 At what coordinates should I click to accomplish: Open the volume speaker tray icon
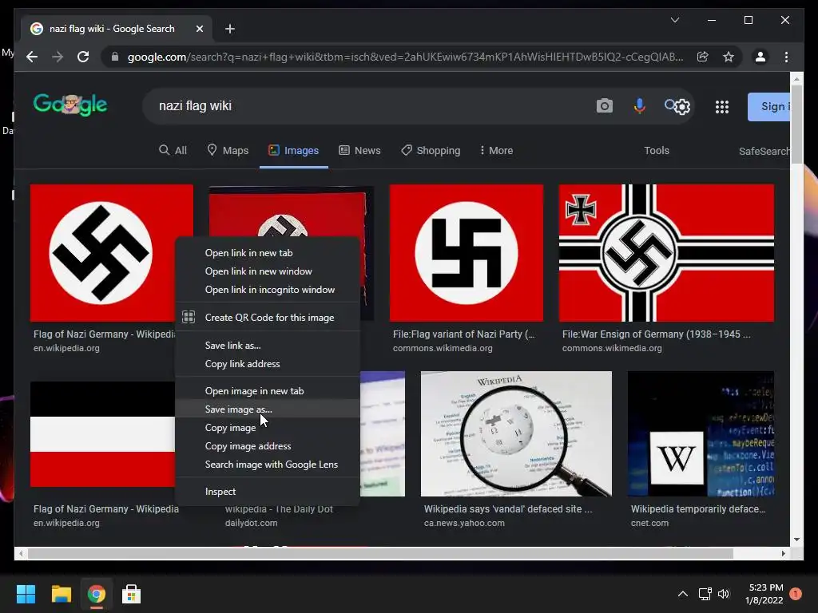[x=724, y=594]
